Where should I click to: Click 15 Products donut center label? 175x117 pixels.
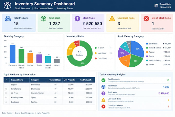coord(80,53)
